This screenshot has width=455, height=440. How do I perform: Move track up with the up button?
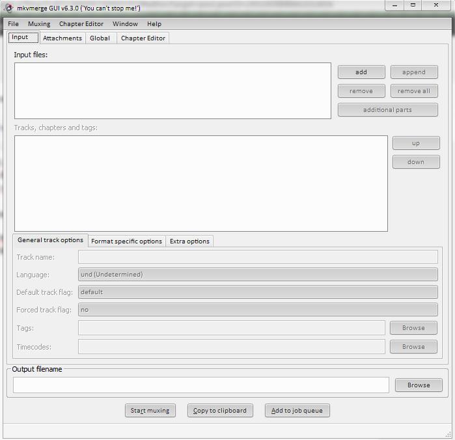click(x=416, y=143)
